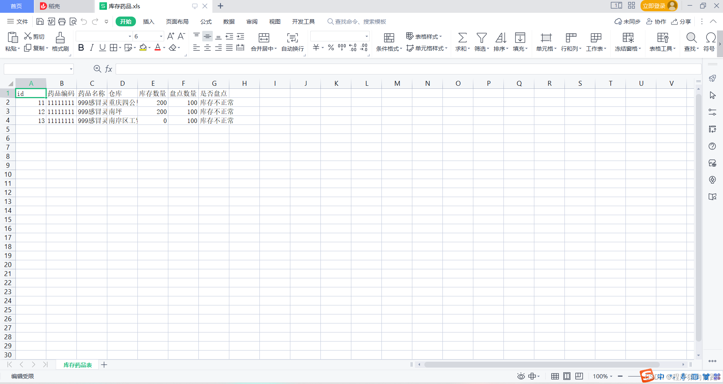Switch to the Formulas (公式) tab
The height and width of the screenshot is (384, 723).
[206, 21]
